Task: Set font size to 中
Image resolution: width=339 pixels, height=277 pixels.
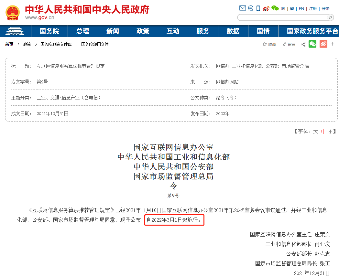Action: coord(323,131)
